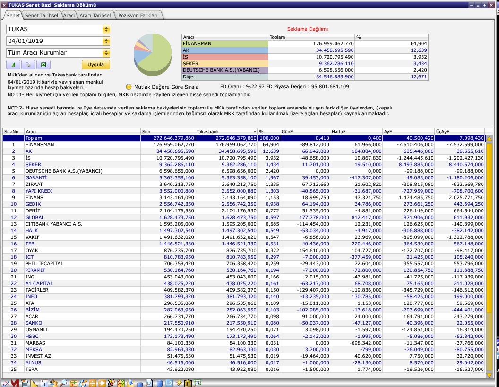
Task: Click the orange play arrow icon
Action: click(x=102, y=383)
